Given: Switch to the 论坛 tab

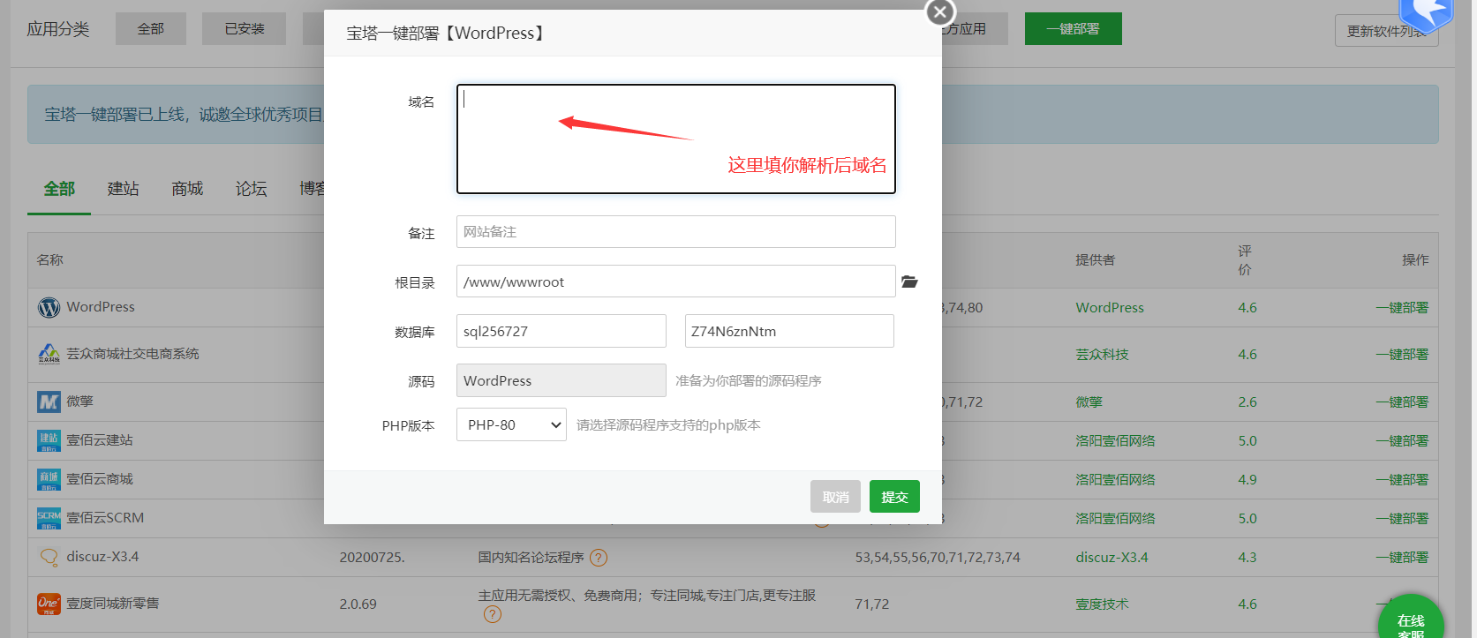Looking at the screenshot, I should [251, 189].
